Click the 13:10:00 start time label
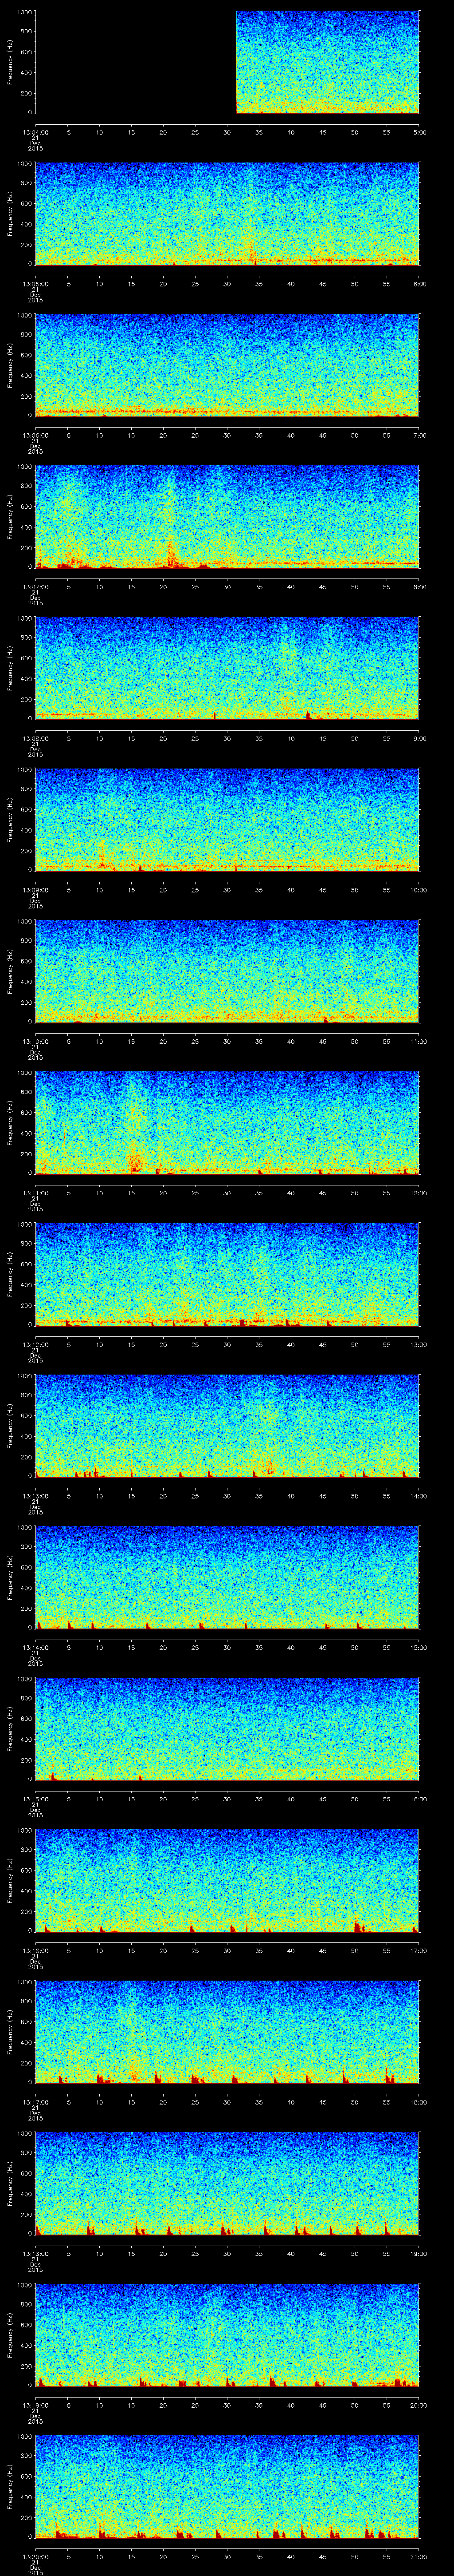The height and width of the screenshot is (2576, 454). tap(35, 1041)
